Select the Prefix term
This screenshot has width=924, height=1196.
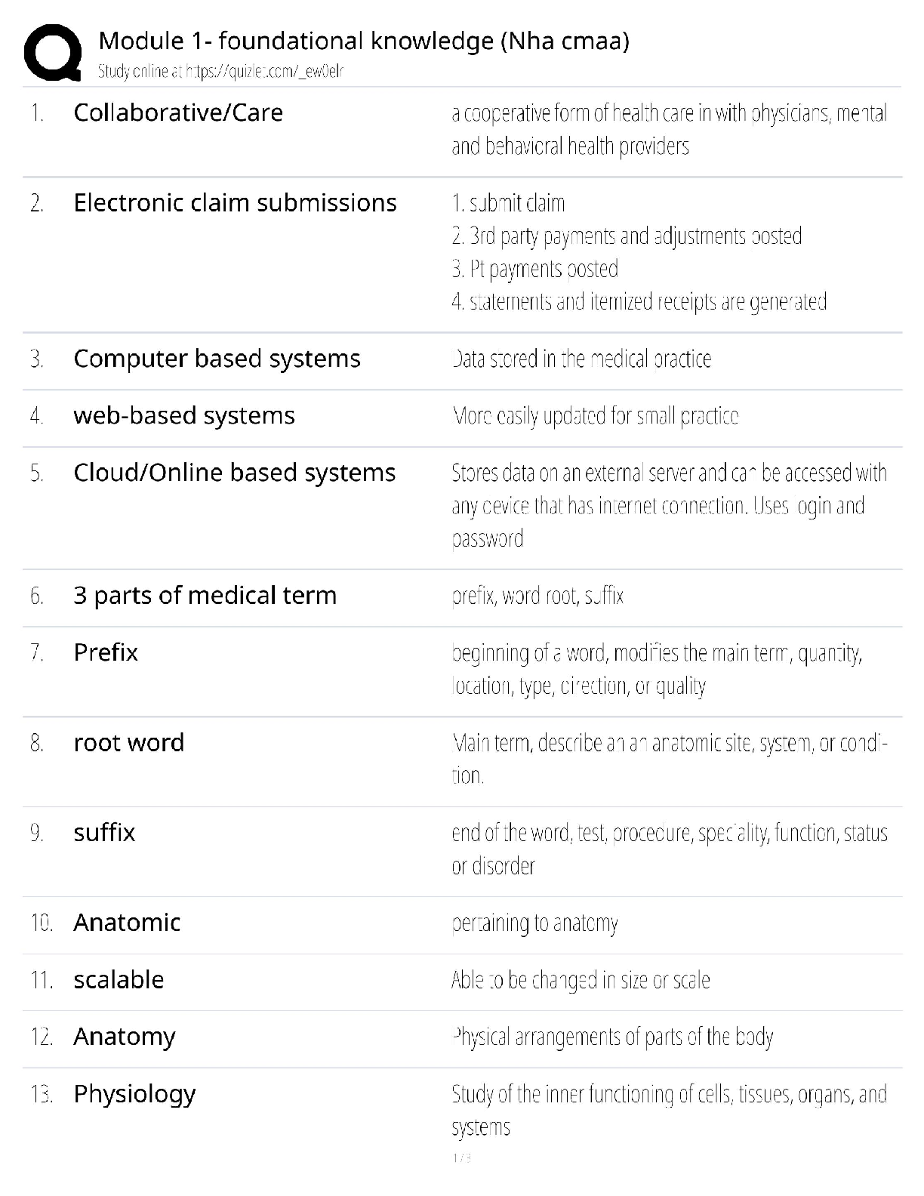pos(106,652)
